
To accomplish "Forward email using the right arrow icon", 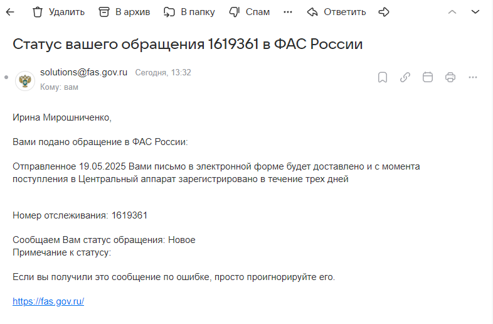I will point(384,13).
